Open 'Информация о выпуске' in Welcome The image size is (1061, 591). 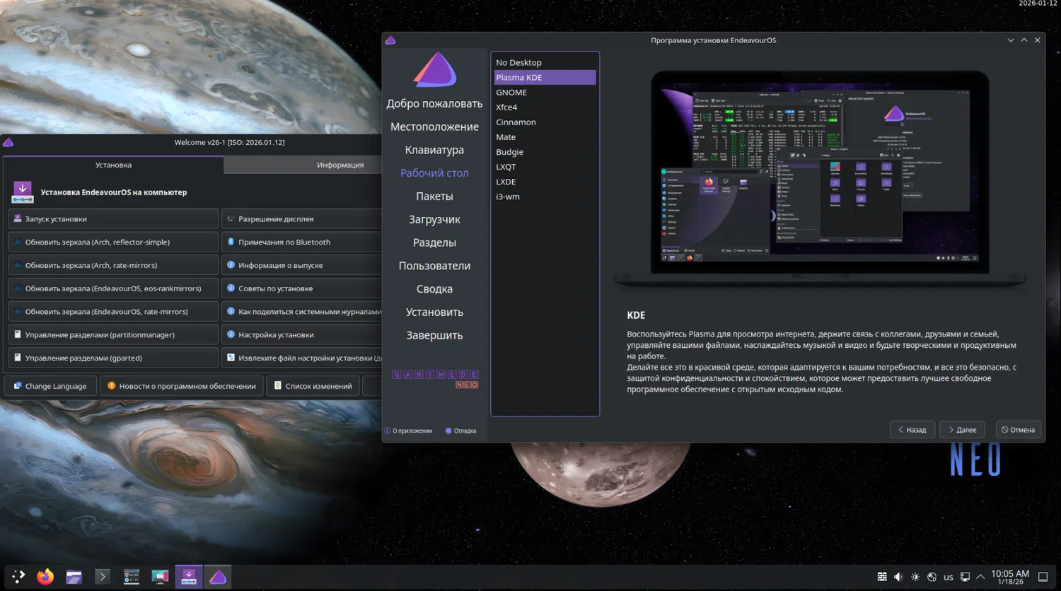[x=302, y=265]
